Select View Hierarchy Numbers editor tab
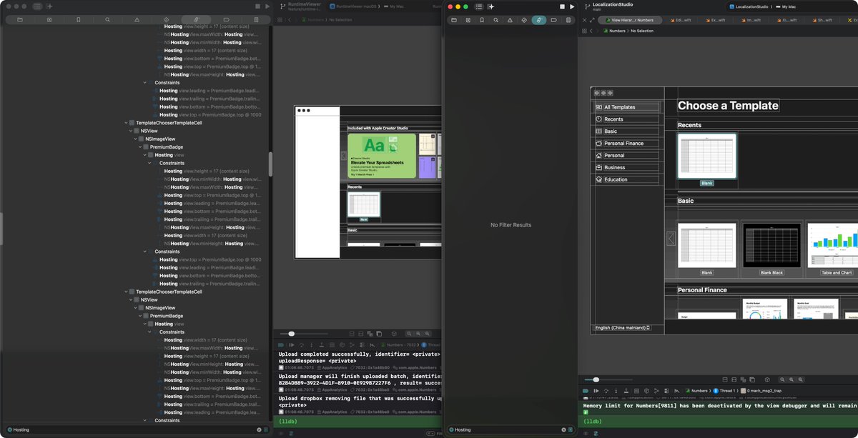858x438 pixels. click(631, 20)
